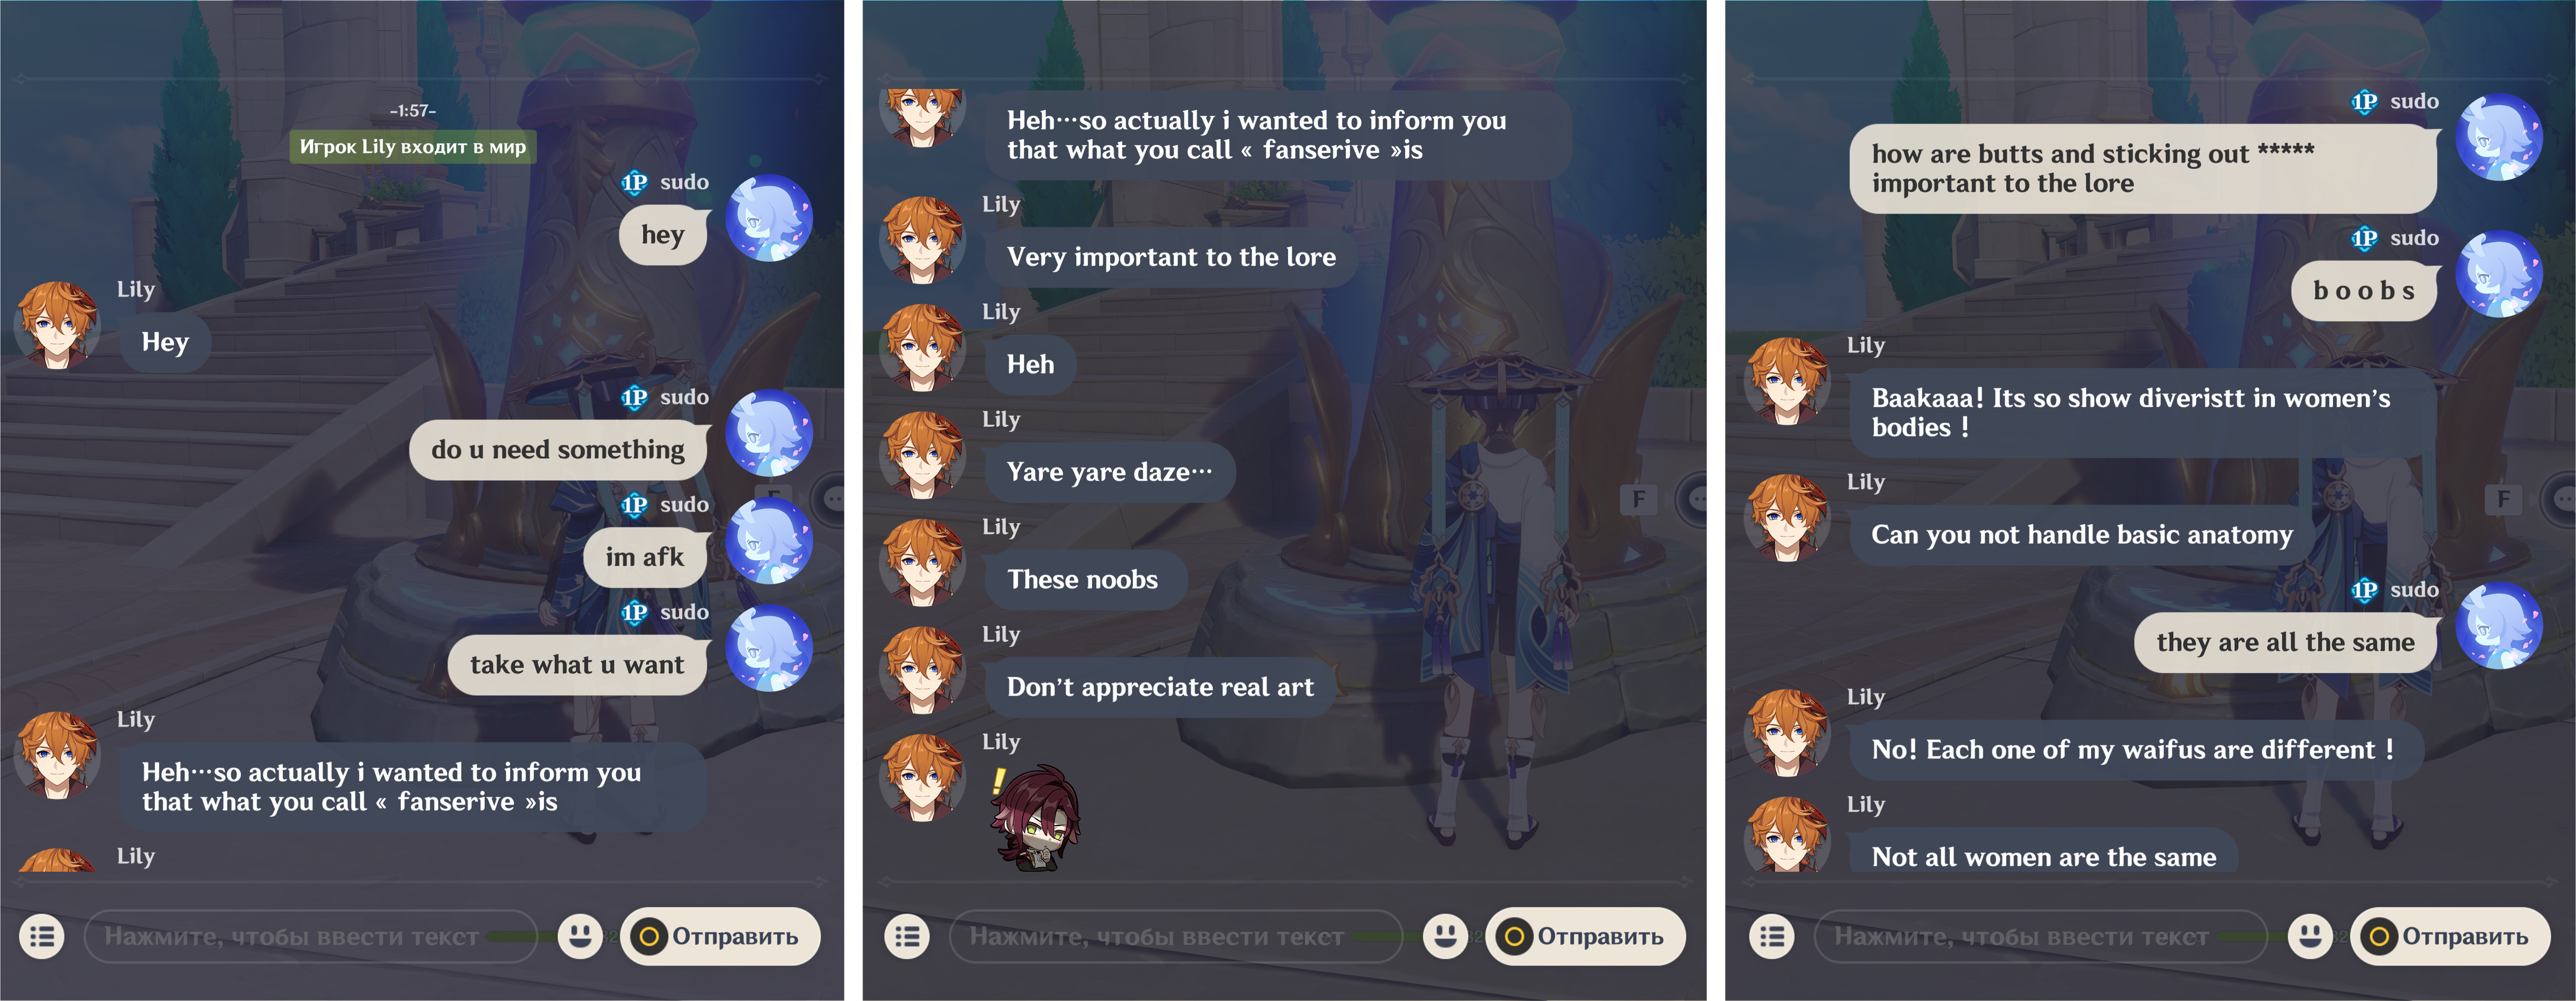Image resolution: width=2576 pixels, height=1001 pixels.
Task: Open emoji picker in middle panel
Action: (x=1444, y=936)
